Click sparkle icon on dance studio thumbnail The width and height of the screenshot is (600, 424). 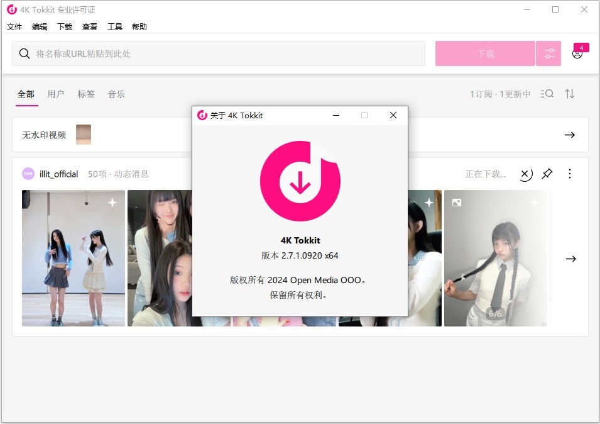(112, 202)
